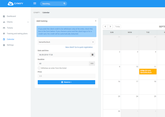Click the Gymify cloud logo

click(10, 4)
